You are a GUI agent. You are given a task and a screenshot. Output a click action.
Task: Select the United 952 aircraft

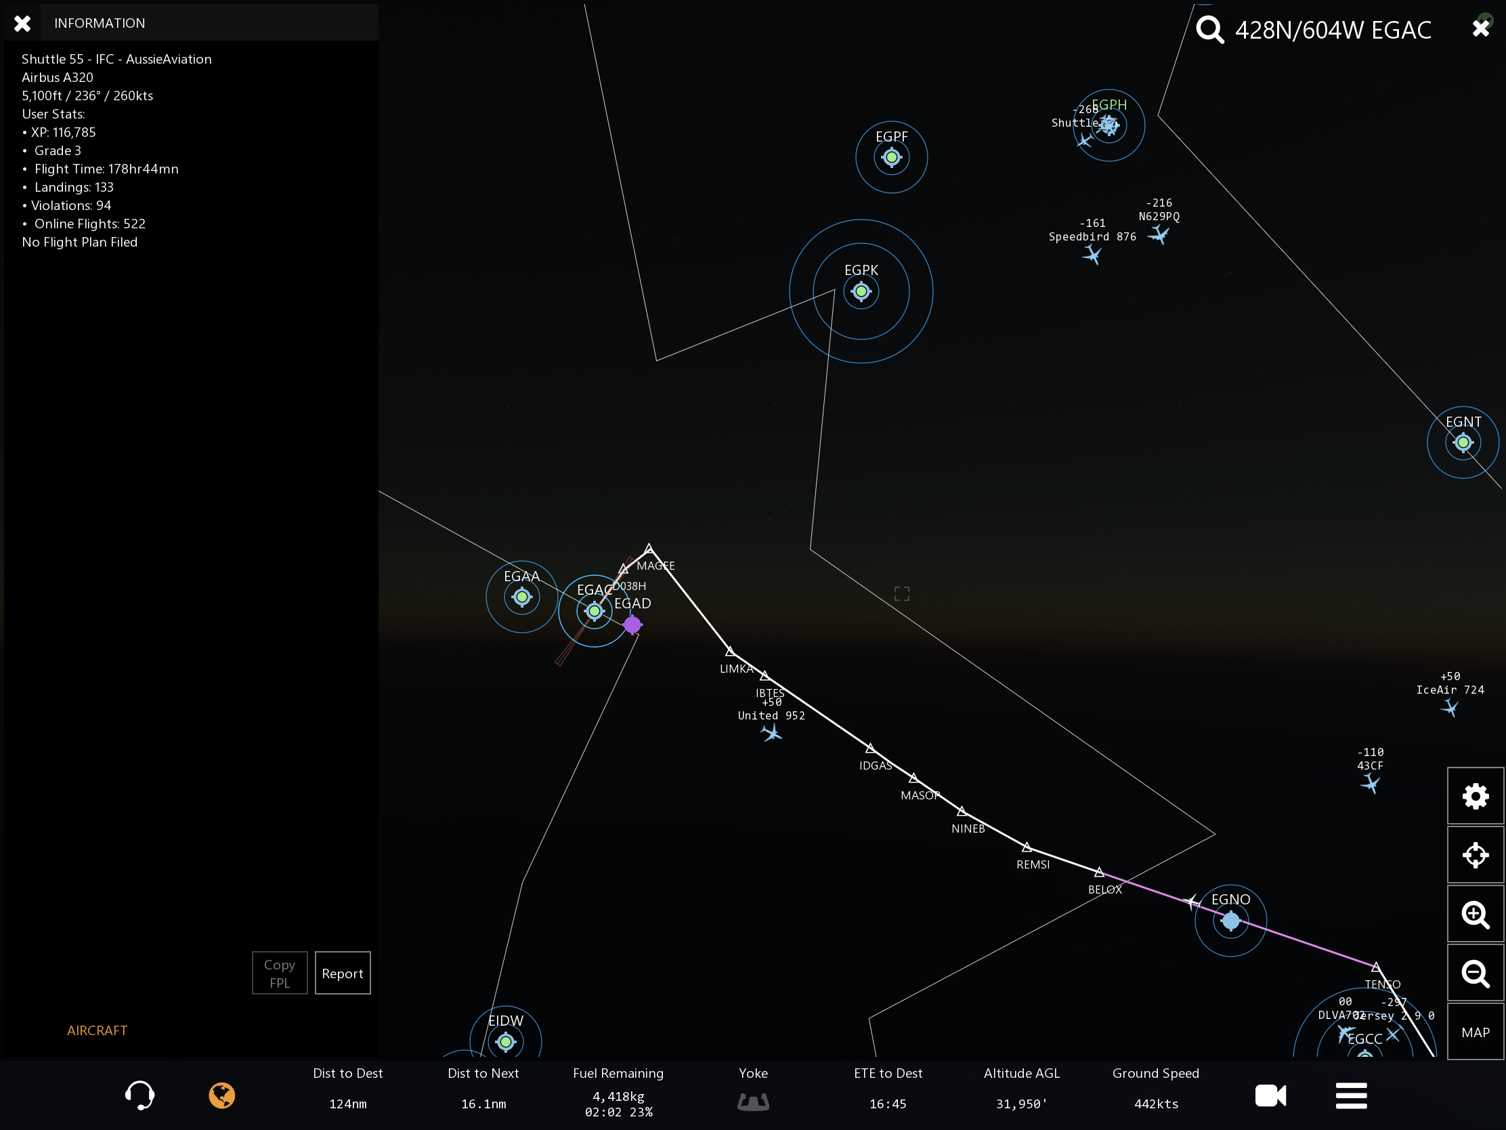pyautogui.click(x=771, y=733)
